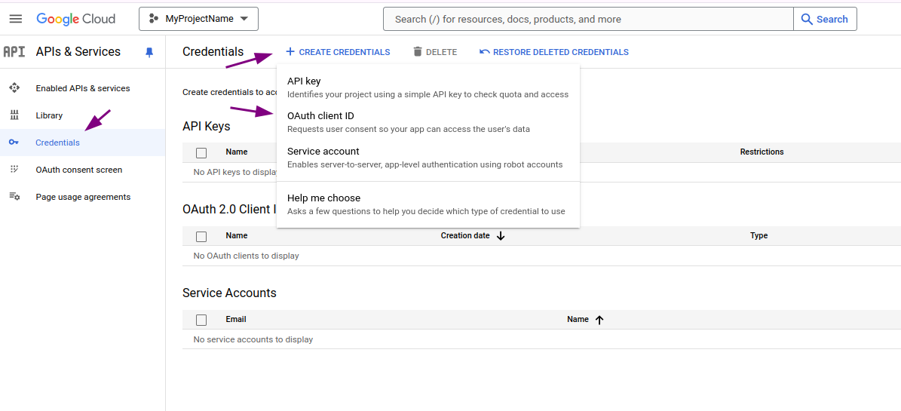Click the trash can icon
Screen dimensions: 901x411
coord(418,52)
